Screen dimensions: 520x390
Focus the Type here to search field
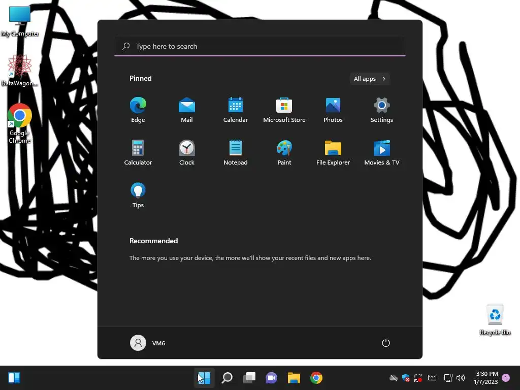coord(260,46)
